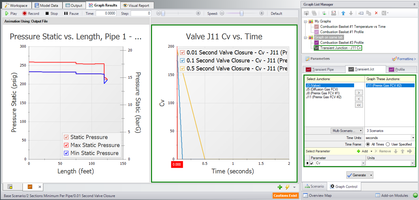Image resolution: width=419 pixels, height=200 pixels.
Task: Click the red X delete graph icon
Action: click(376, 13)
